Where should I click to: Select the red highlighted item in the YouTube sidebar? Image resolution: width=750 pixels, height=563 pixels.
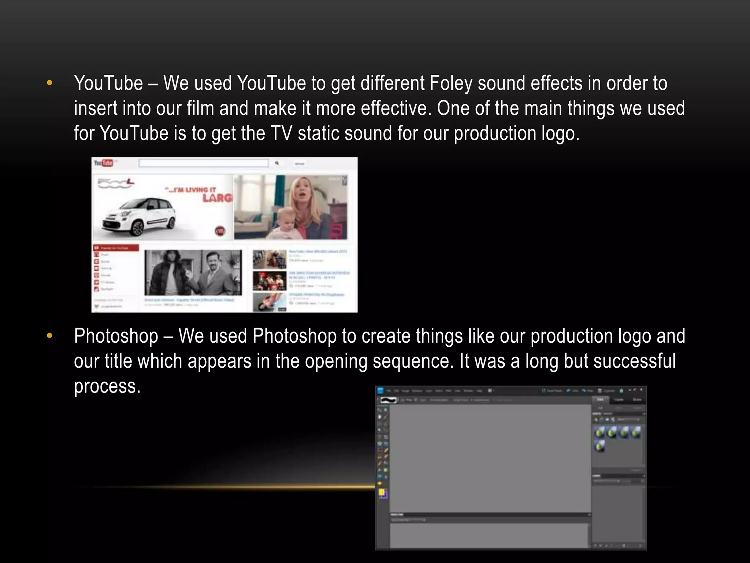pyautogui.click(x=116, y=248)
